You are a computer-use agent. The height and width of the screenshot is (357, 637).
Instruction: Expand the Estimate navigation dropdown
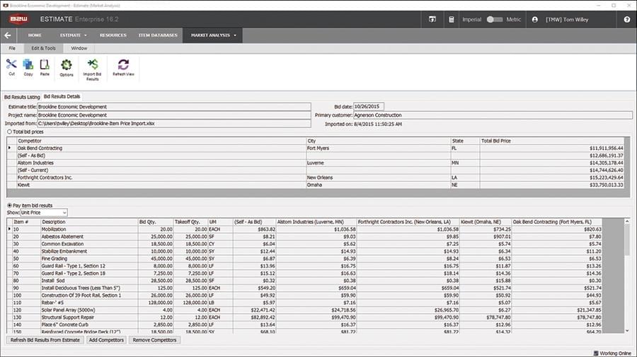(x=73, y=35)
